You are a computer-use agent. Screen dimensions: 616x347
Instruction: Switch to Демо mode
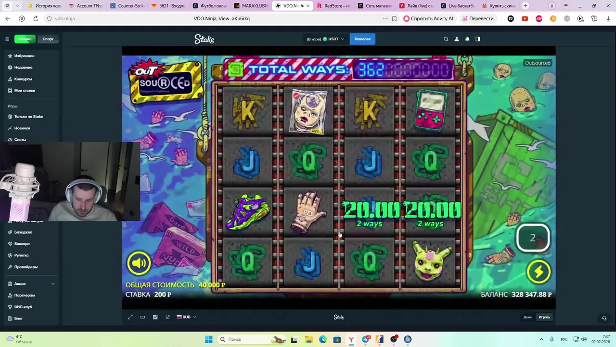coord(528,317)
